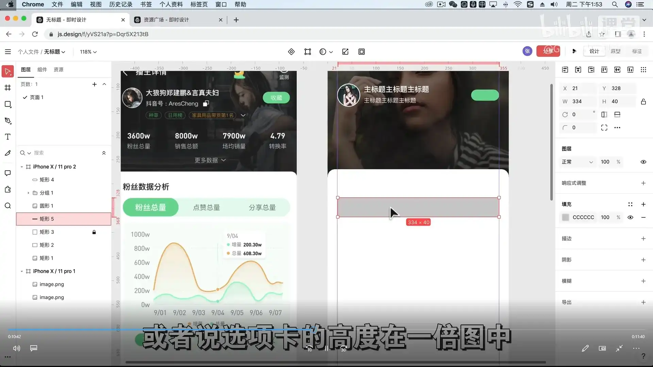
Task: Switch to the 原型 tab at top right
Action: click(x=616, y=51)
